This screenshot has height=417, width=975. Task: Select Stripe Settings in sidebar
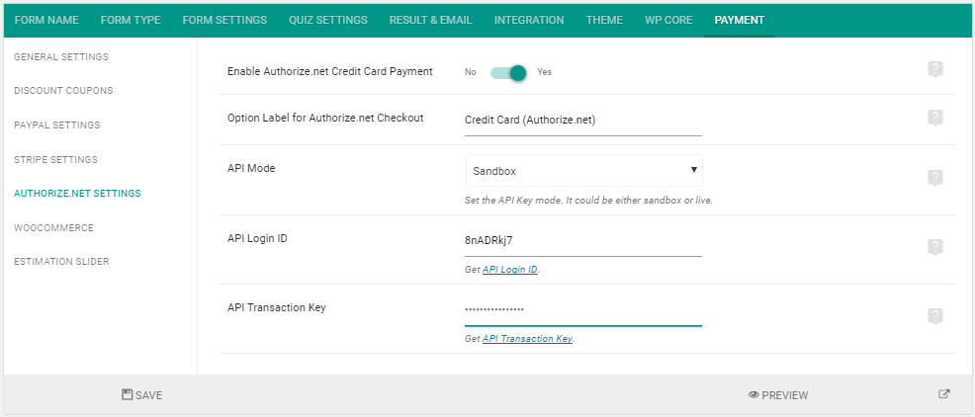(55, 160)
